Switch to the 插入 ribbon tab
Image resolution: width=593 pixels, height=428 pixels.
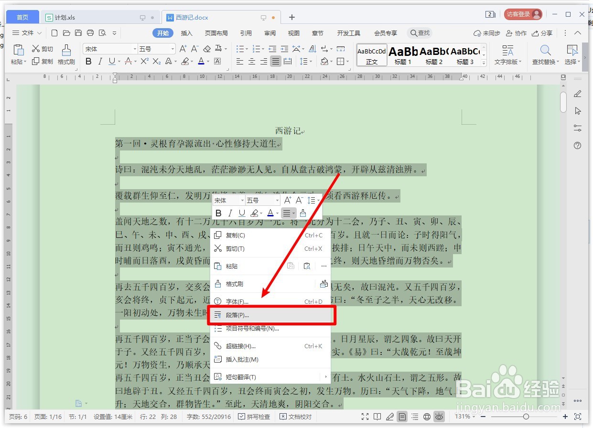tap(186, 33)
